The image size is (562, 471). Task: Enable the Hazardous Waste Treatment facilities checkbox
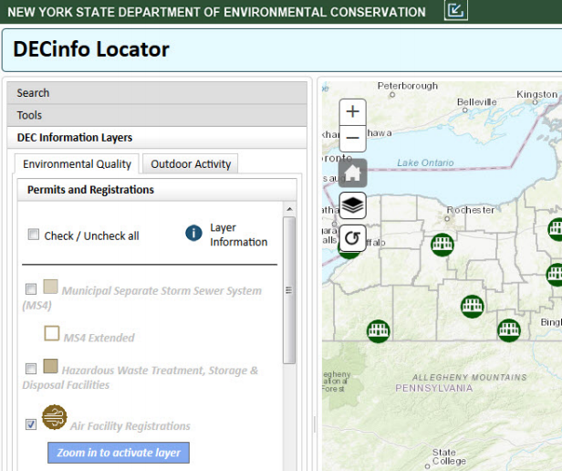click(x=31, y=369)
